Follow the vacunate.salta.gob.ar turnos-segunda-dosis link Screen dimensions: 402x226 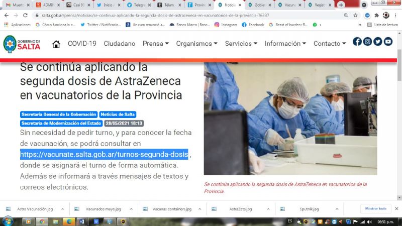[x=104, y=154]
